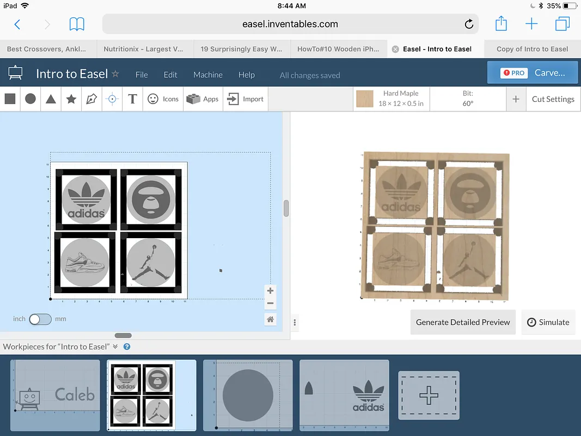Select the circle workpiece thumbnail
The height and width of the screenshot is (436, 581).
pyautogui.click(x=248, y=395)
